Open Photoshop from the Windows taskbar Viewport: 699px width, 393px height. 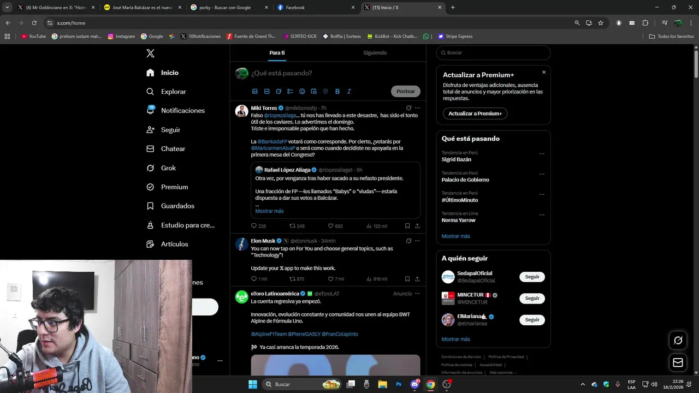(399, 384)
